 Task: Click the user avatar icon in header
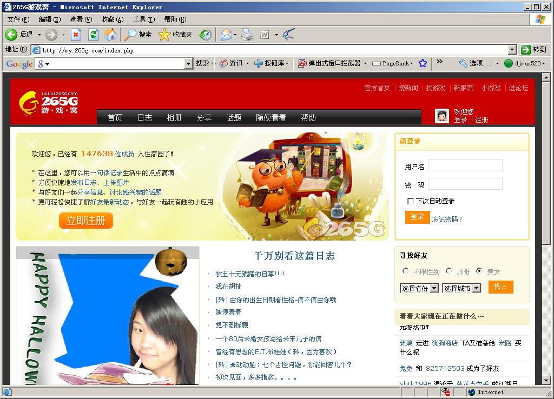click(441, 116)
